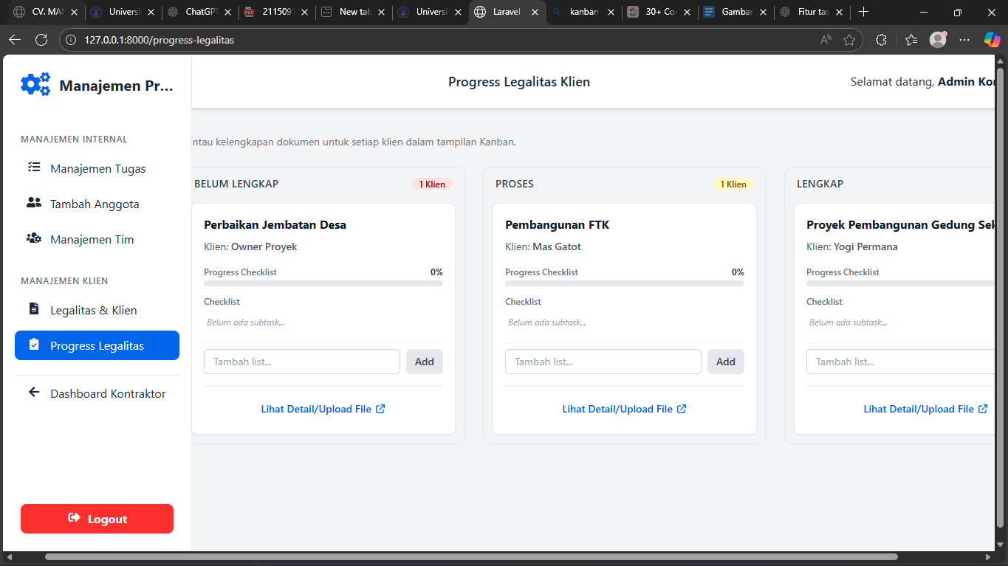Click the red Logout button
The image size is (1008, 566).
coord(97,519)
